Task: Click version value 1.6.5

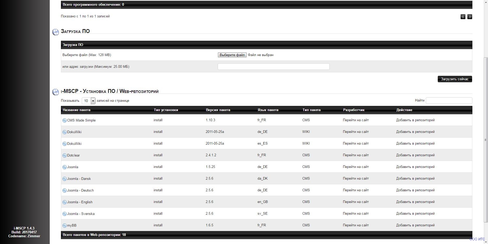Action: click(x=209, y=225)
